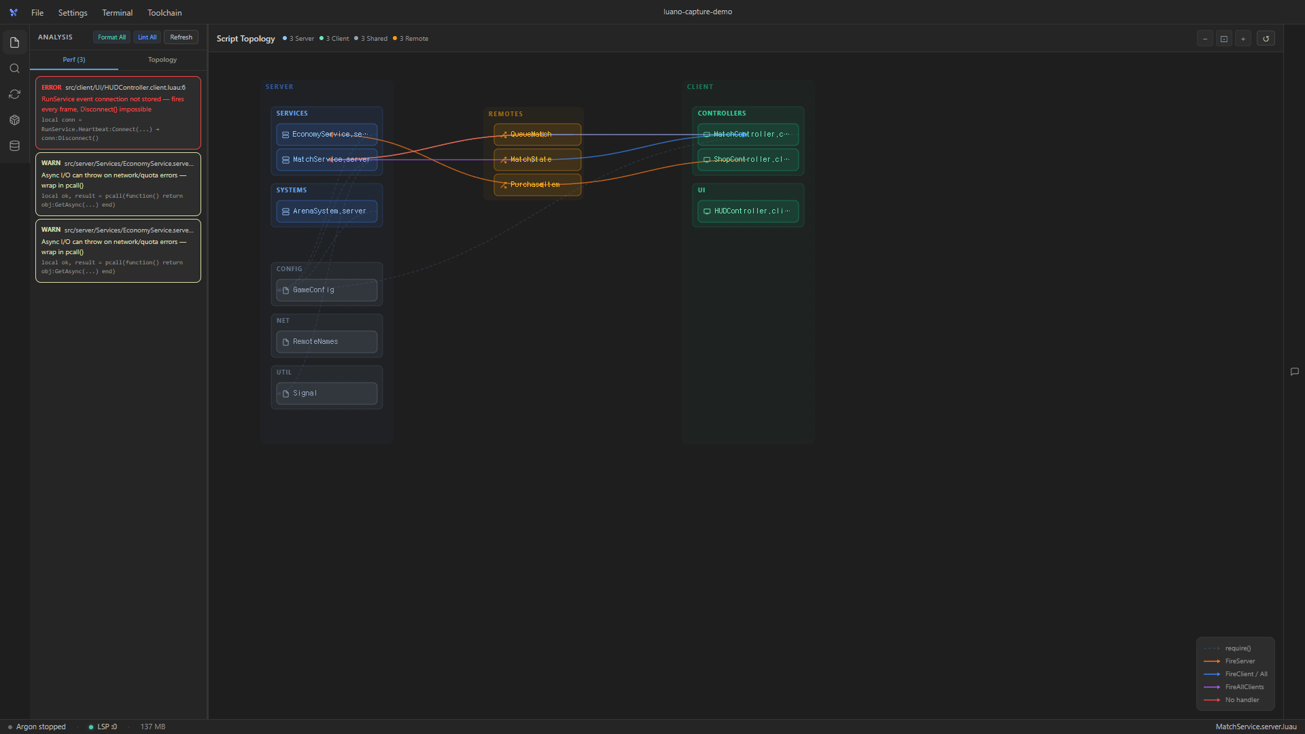The image size is (1305, 734).
Task: Click Argon stopped status bar item
Action: [37, 727]
